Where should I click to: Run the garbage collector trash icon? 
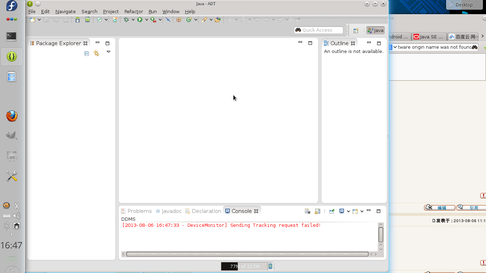tap(270, 266)
